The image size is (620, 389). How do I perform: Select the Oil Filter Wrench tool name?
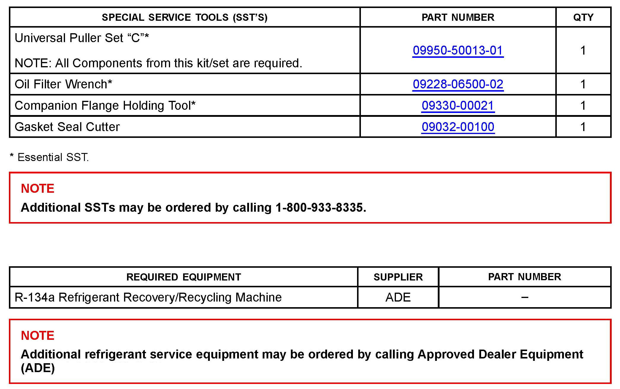(63, 84)
